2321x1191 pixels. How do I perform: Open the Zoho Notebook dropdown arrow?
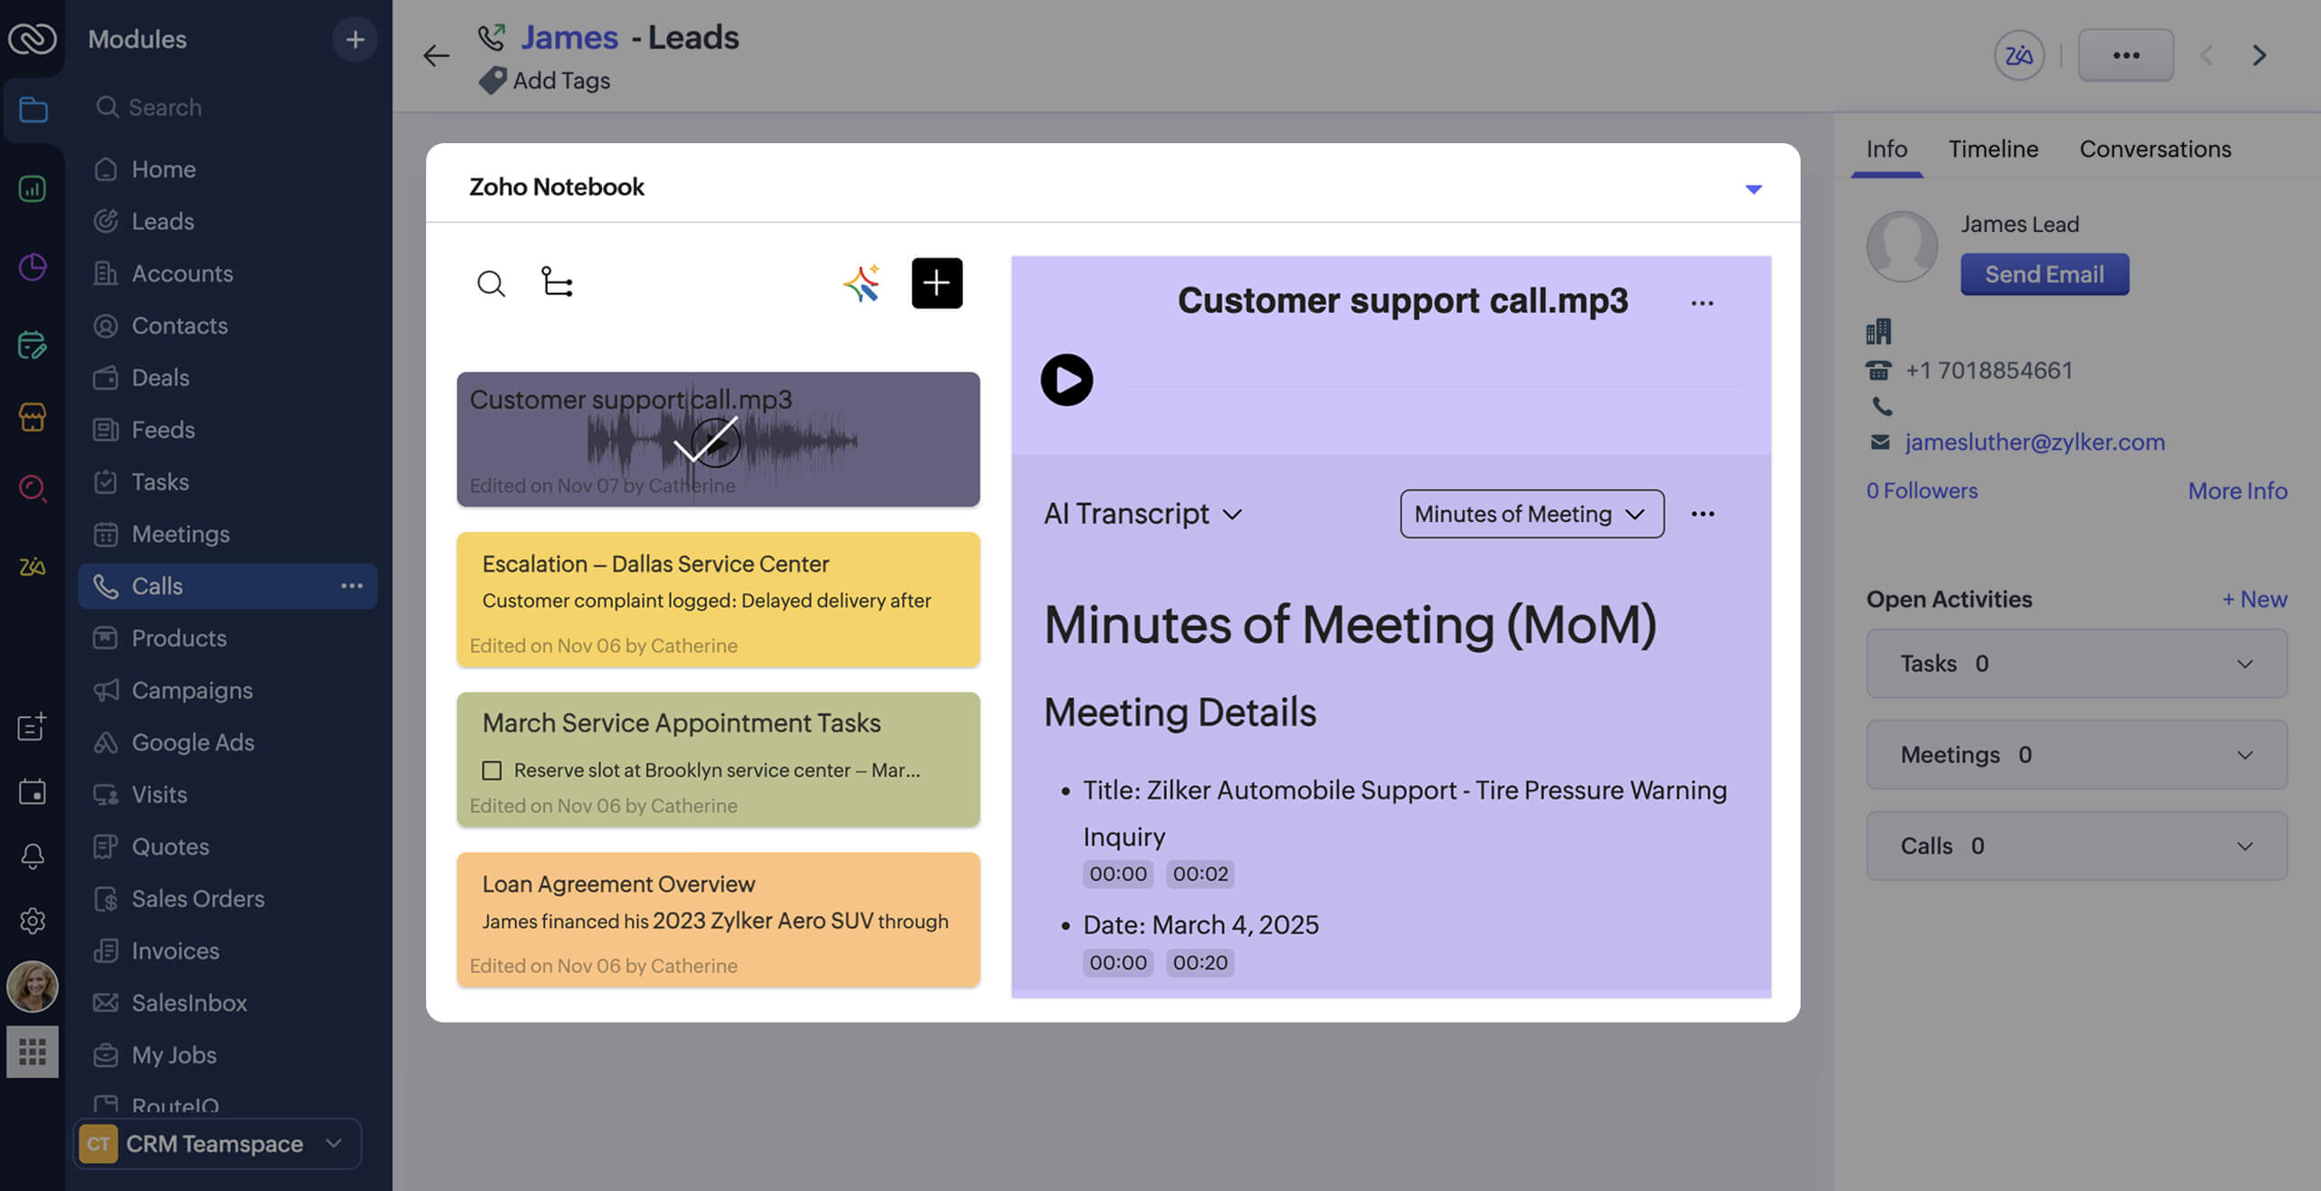pyautogui.click(x=1754, y=189)
